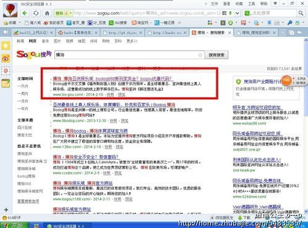308x228 pixels.
Task: Open the mail @ icon in the sidebar
Action: [6, 71]
